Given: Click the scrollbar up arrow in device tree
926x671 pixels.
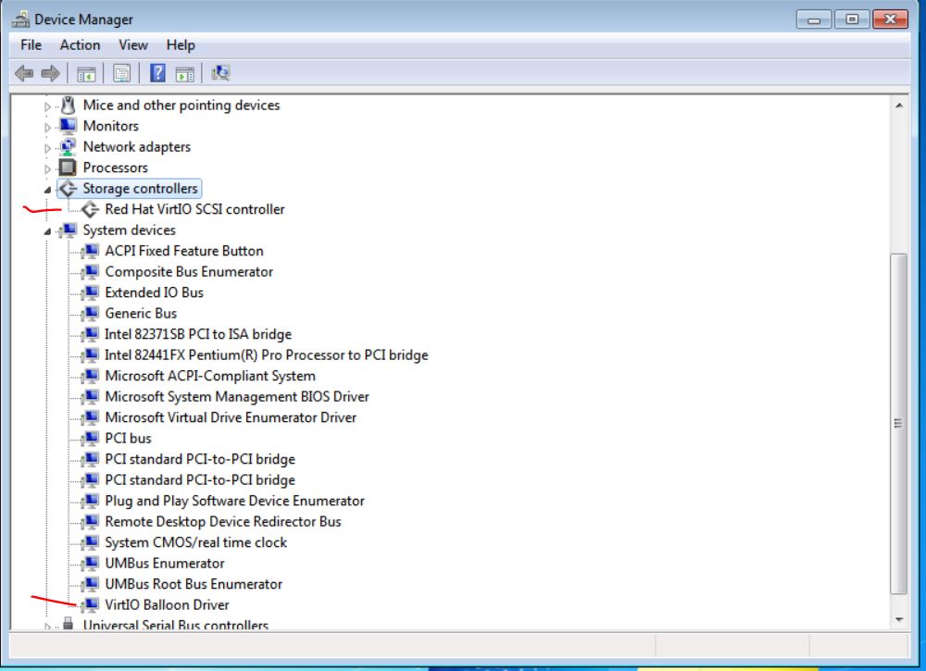Looking at the screenshot, I should click(899, 106).
